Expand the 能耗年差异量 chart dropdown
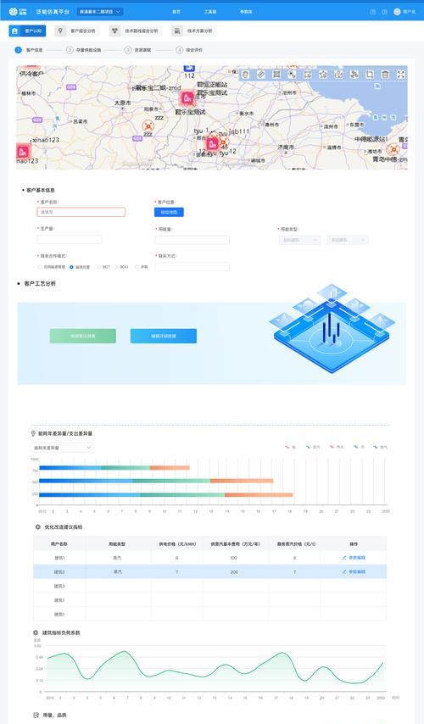This screenshot has height=724, width=424. [63, 448]
